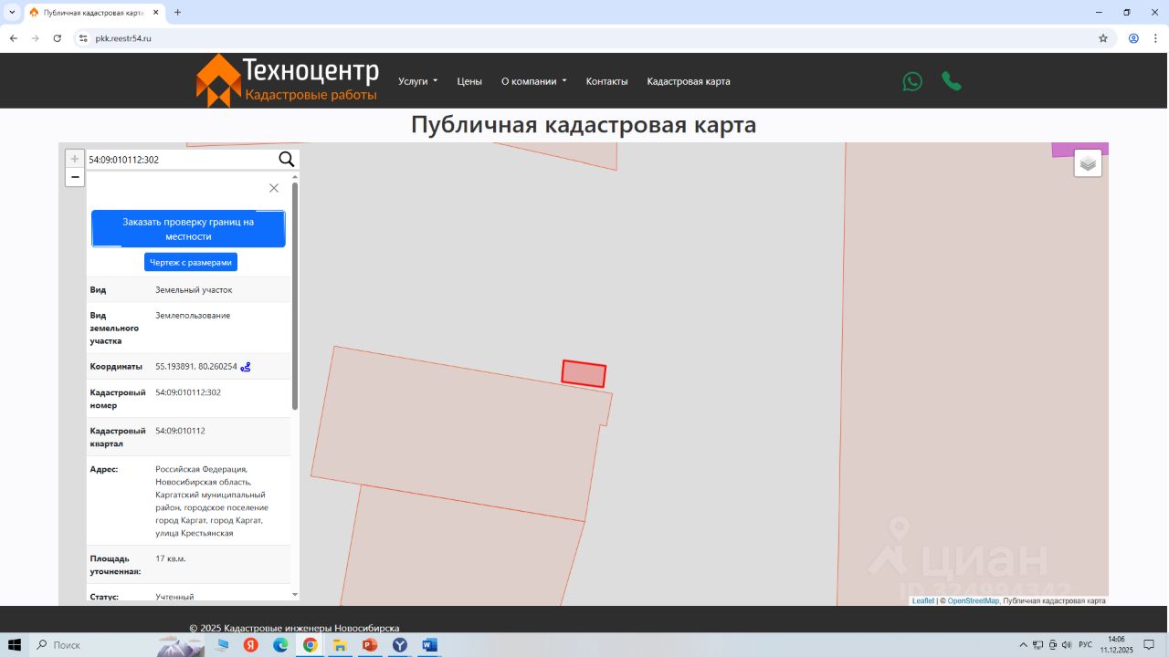This screenshot has height=657, width=1169.
Task: Go to Кадастровая карта menu item
Action: tap(689, 81)
